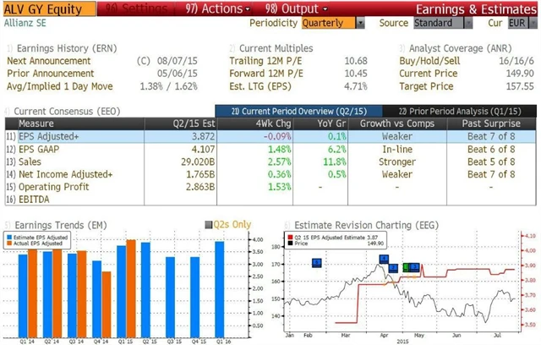The height and width of the screenshot is (345, 541).
Task: Click the In-line growth vs comps cell
Action: (x=397, y=150)
